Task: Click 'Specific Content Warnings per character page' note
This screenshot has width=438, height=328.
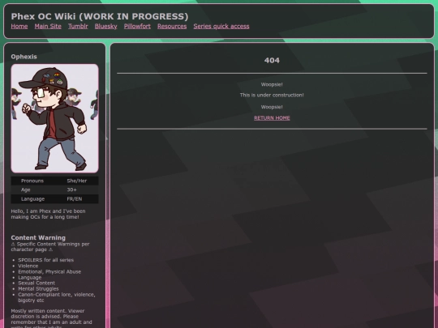Action: (x=50, y=247)
